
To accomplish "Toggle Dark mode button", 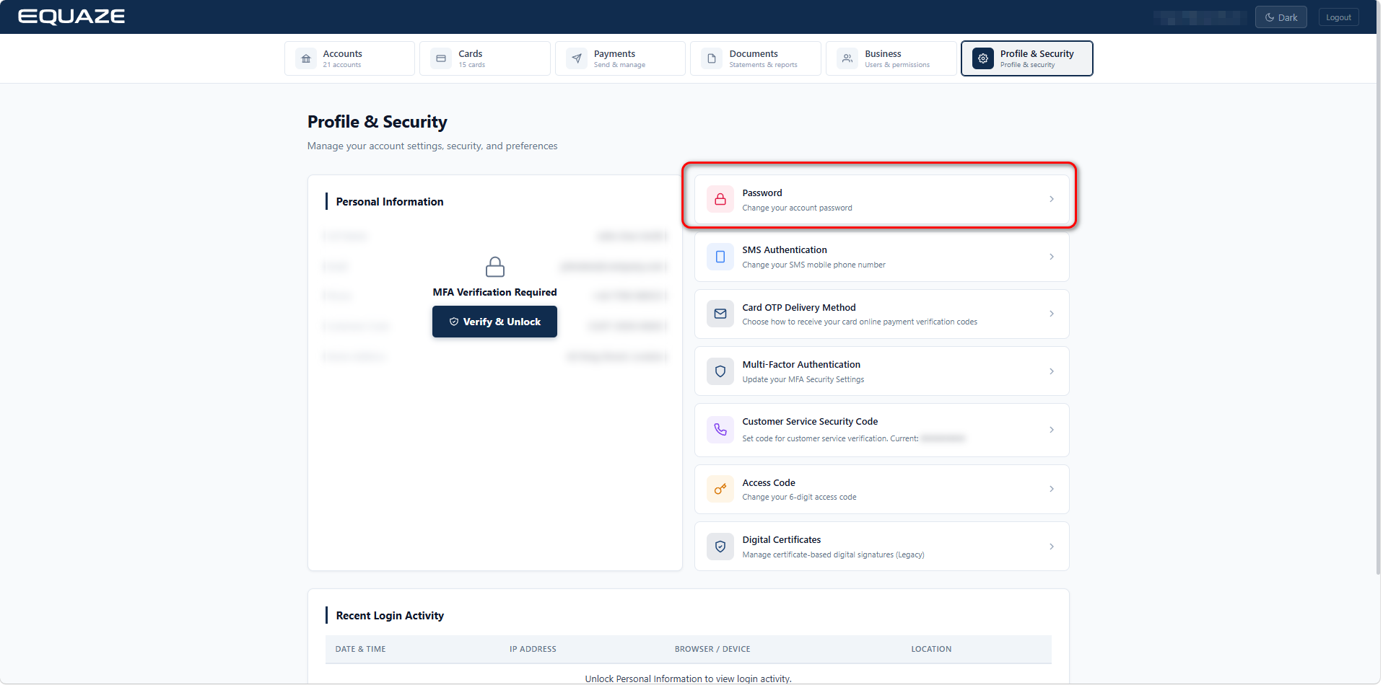I will pyautogui.click(x=1281, y=17).
